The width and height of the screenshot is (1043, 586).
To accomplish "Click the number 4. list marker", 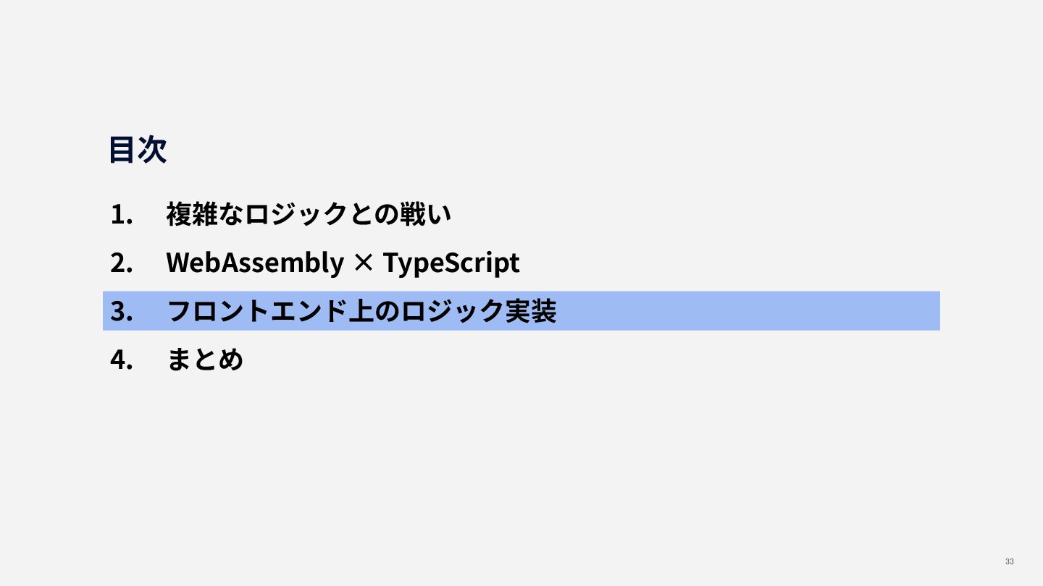I will (x=122, y=360).
